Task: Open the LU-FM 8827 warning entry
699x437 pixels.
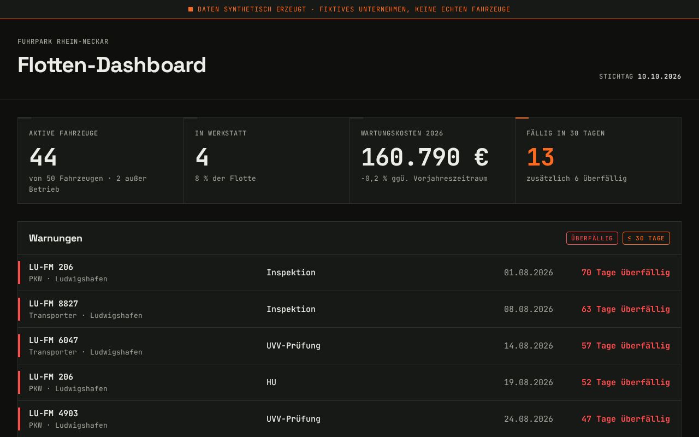Action: [54, 304]
